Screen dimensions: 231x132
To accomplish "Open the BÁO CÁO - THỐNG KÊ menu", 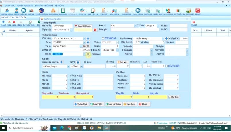I will (x=44, y=6).
